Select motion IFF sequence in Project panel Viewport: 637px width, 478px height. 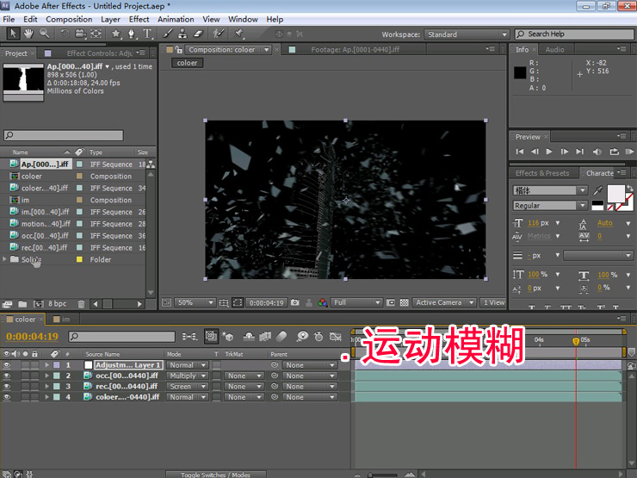click(x=45, y=224)
